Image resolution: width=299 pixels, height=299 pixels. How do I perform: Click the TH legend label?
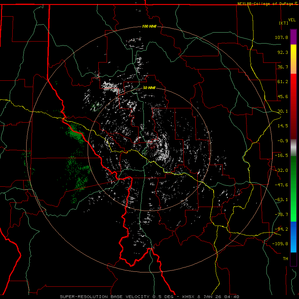coord(285,259)
